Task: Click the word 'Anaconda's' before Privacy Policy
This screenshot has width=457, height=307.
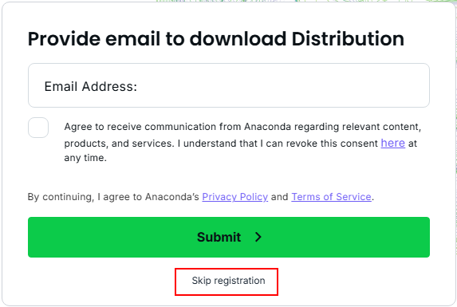Action: 172,197
